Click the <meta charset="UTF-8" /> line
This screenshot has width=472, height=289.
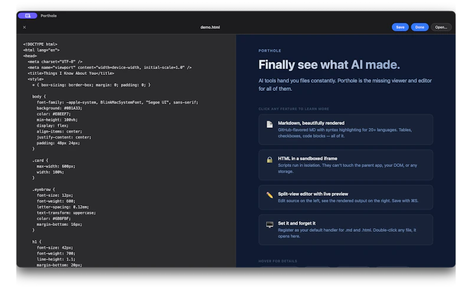pyautogui.click(x=55, y=62)
